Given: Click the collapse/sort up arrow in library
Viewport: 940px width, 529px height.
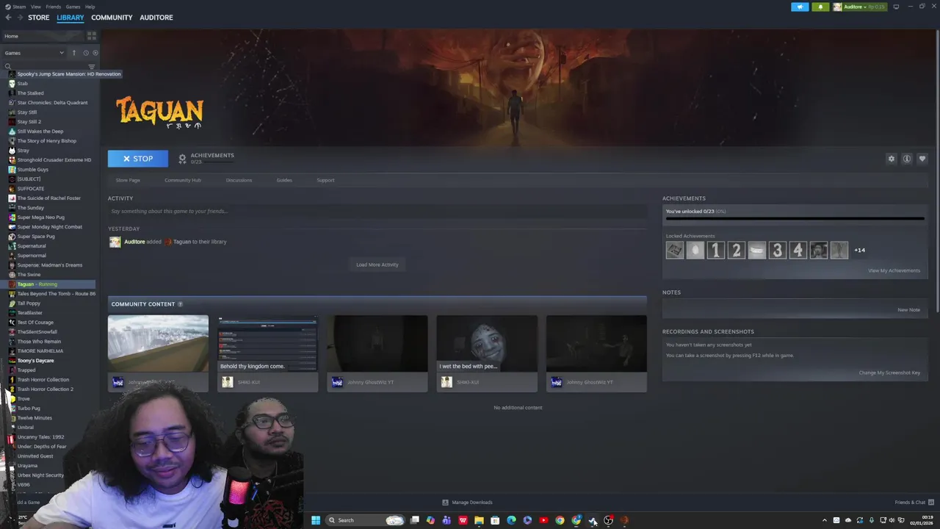Looking at the screenshot, I should 73,53.
